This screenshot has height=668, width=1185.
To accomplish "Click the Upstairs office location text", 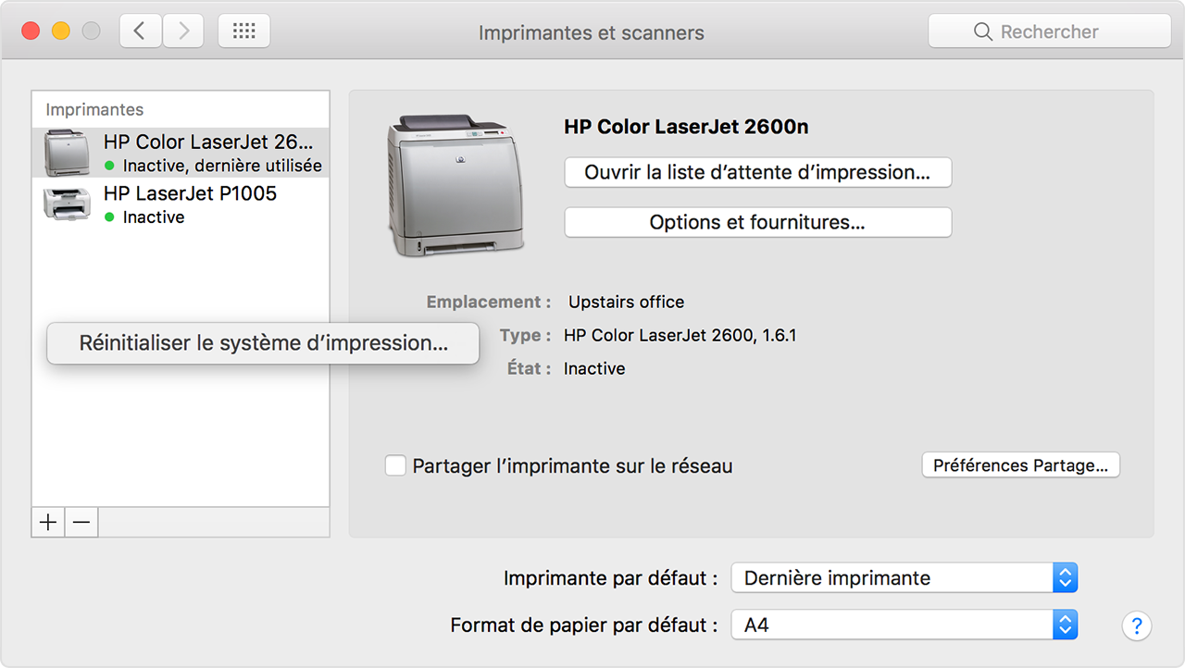I will pos(626,302).
